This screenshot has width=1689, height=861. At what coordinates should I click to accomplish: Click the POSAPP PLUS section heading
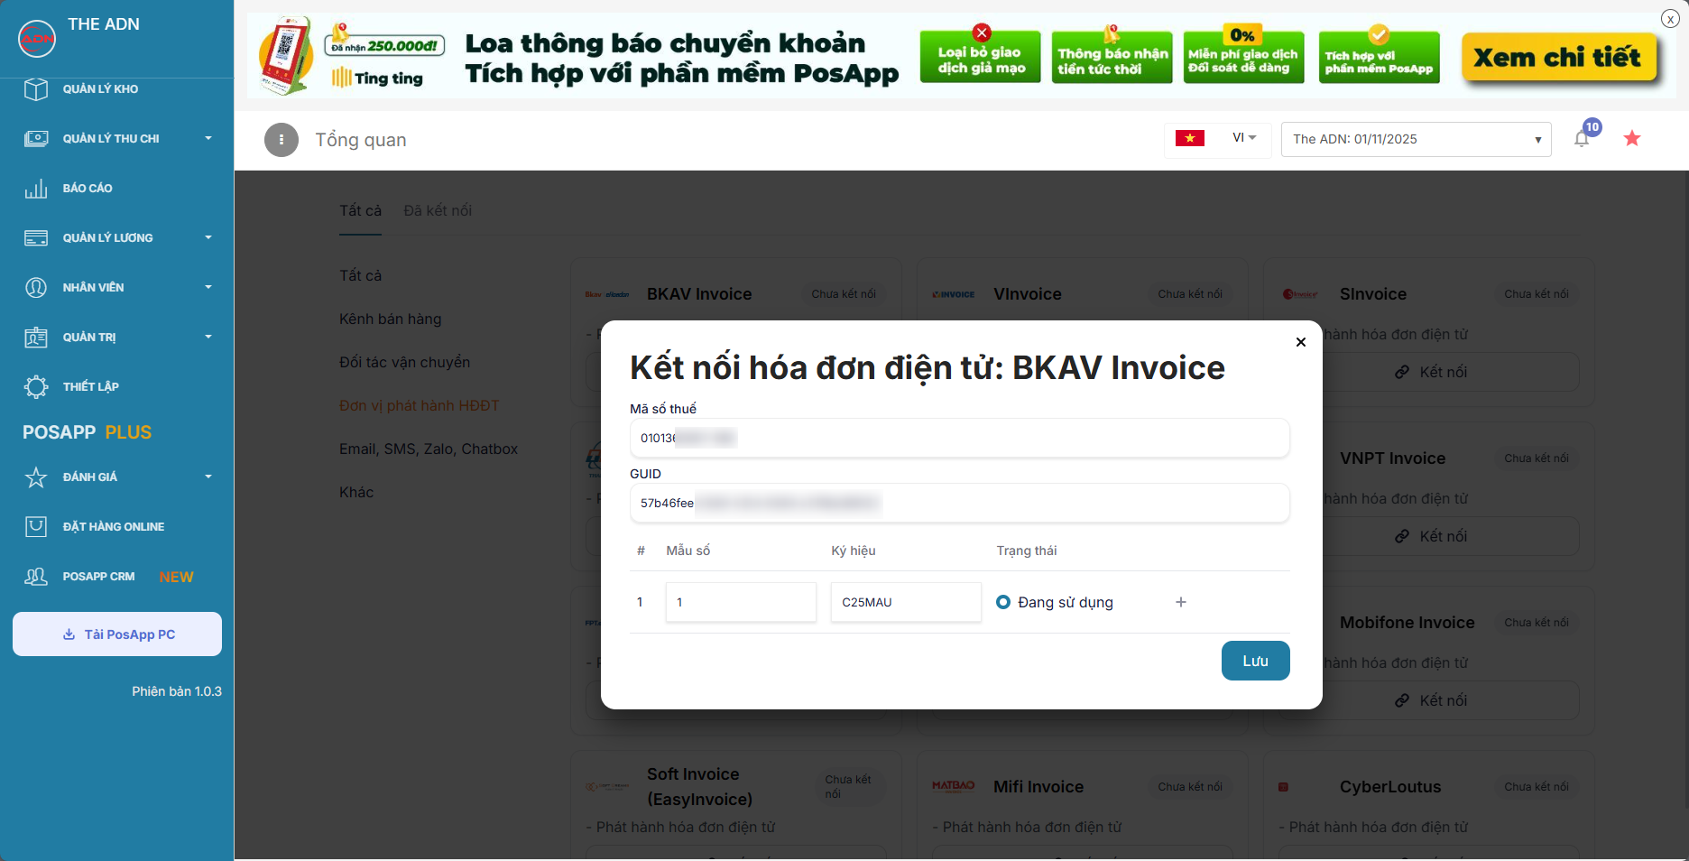[x=88, y=432]
